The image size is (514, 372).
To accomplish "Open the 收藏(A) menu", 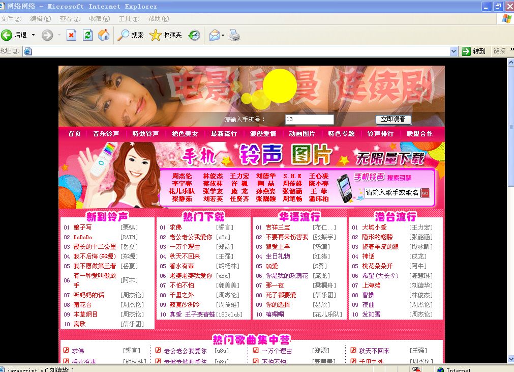I will 100,19.
